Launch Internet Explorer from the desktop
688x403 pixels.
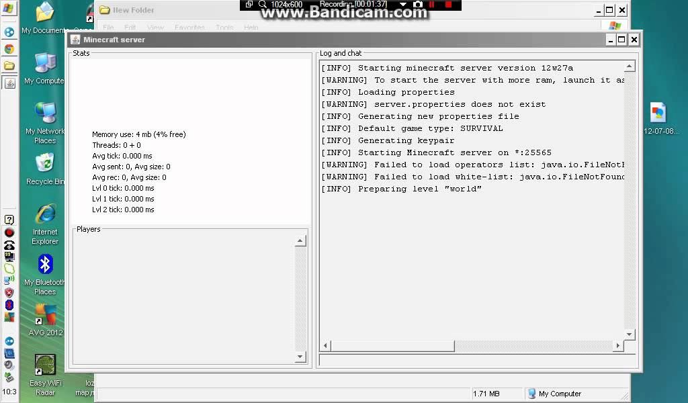click(45, 224)
